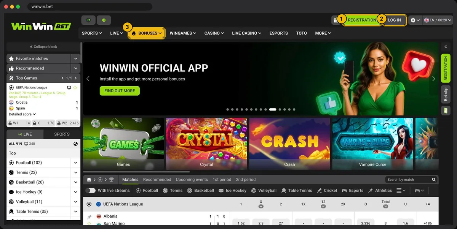The height and width of the screenshot is (229, 457).
Task: Expand the Basketball (20) list
Action: 75,182
